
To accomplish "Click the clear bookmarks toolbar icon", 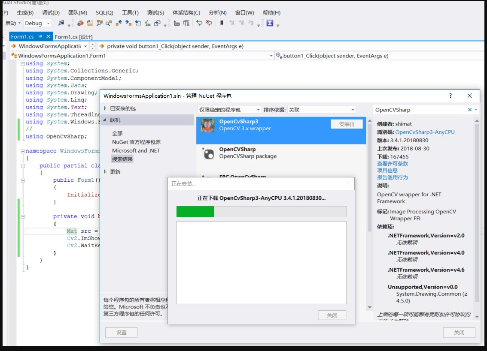I will [251, 23].
